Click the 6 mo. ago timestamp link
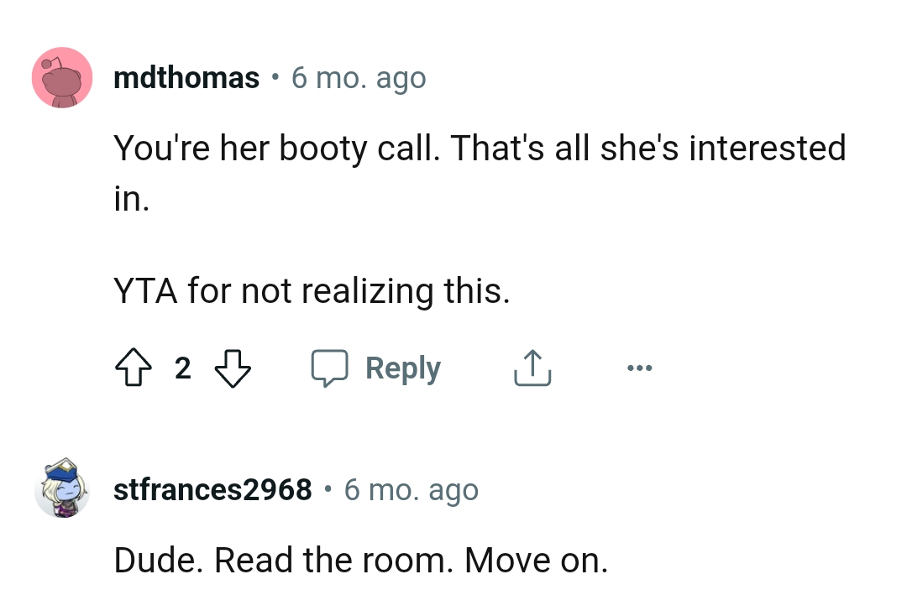The height and width of the screenshot is (616, 907). pyautogui.click(x=359, y=77)
